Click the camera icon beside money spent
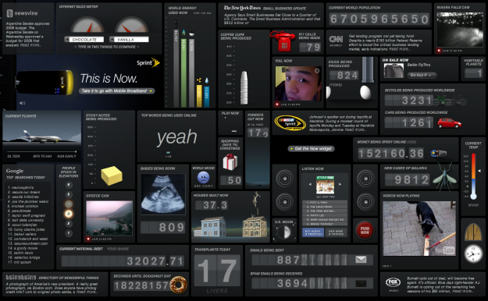Screen dimensions: 488x301 pos(439,153)
